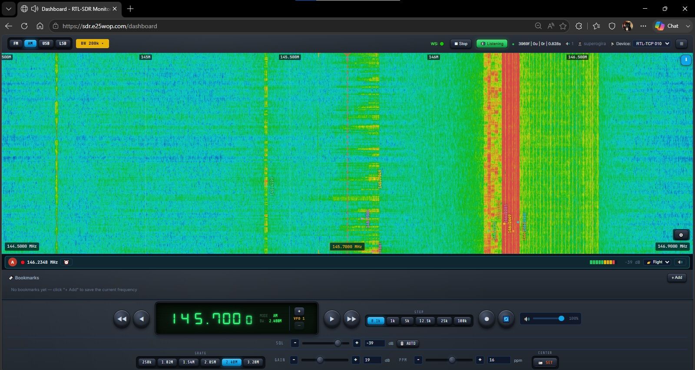
Task: Select 2.05M sample rate
Action: pyautogui.click(x=210, y=362)
